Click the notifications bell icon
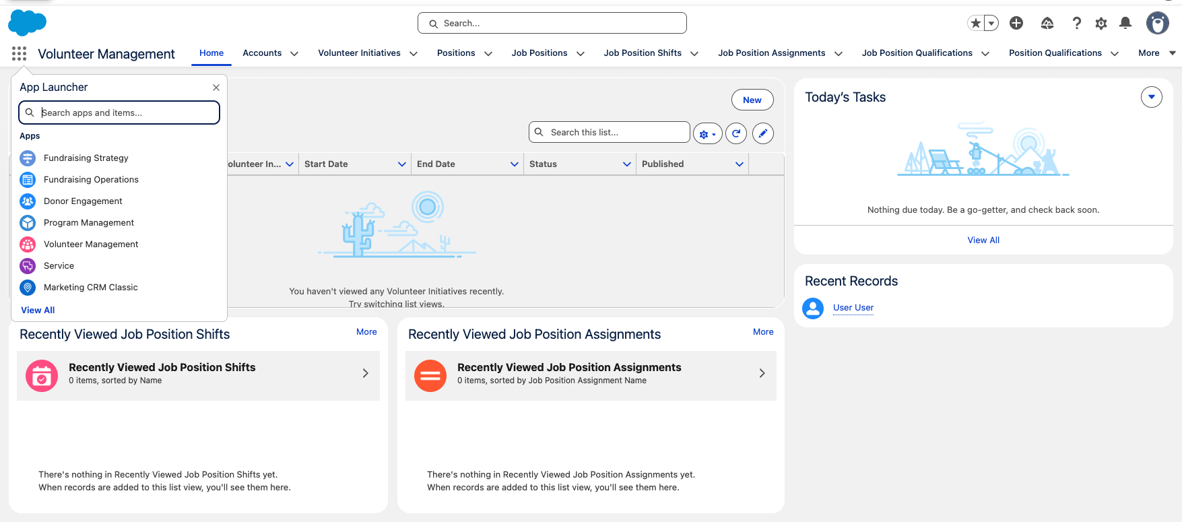Image resolution: width=1182 pixels, height=522 pixels. 1125,24
